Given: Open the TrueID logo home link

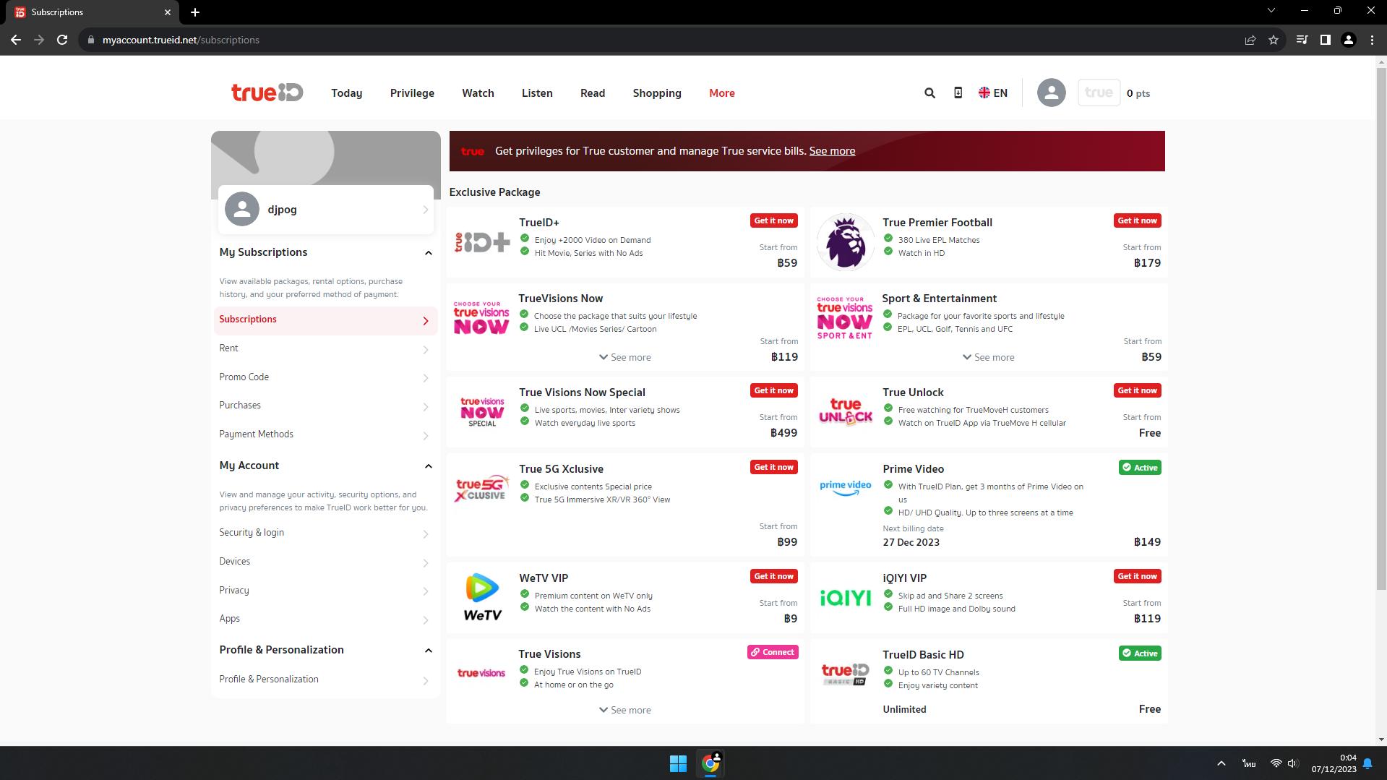Looking at the screenshot, I should click(267, 93).
